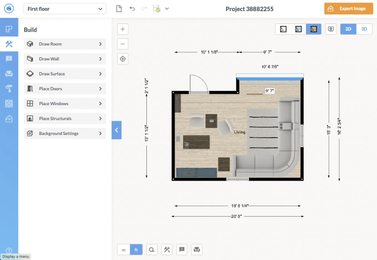Click the 20' 8" dimension label

pyautogui.click(x=237, y=216)
